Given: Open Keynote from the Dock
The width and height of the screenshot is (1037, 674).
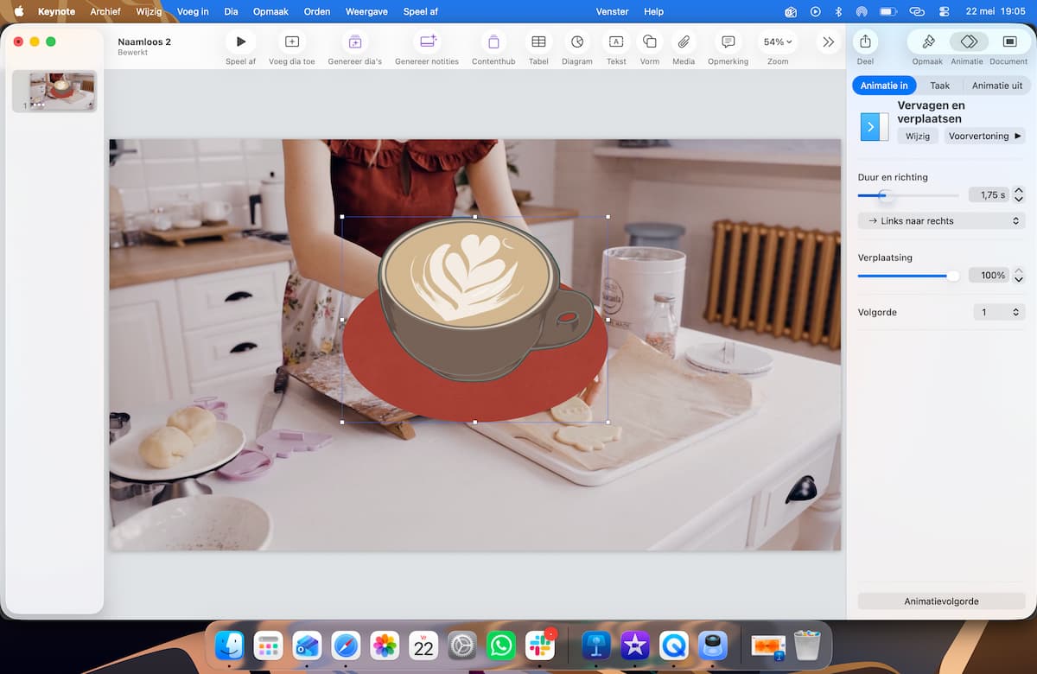Looking at the screenshot, I should point(596,645).
